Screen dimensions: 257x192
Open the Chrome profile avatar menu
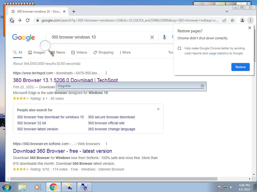click(242, 20)
